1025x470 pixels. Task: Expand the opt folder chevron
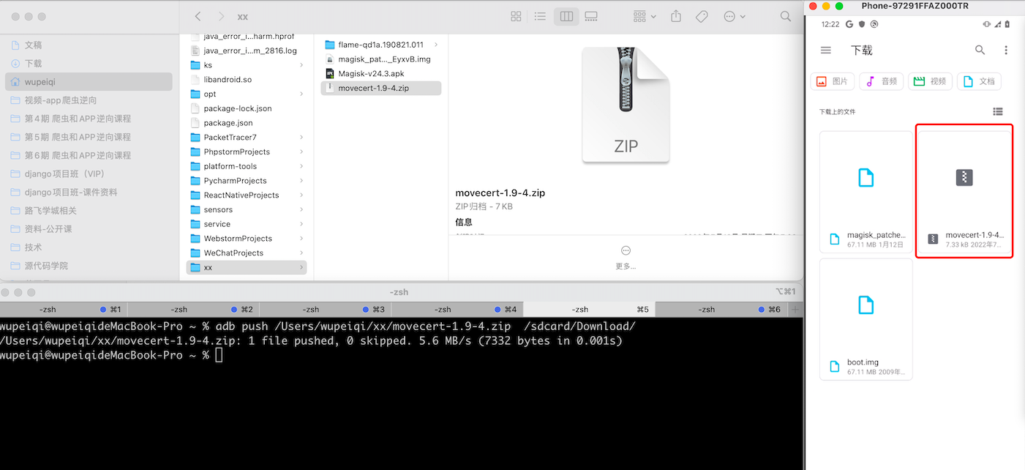(301, 94)
